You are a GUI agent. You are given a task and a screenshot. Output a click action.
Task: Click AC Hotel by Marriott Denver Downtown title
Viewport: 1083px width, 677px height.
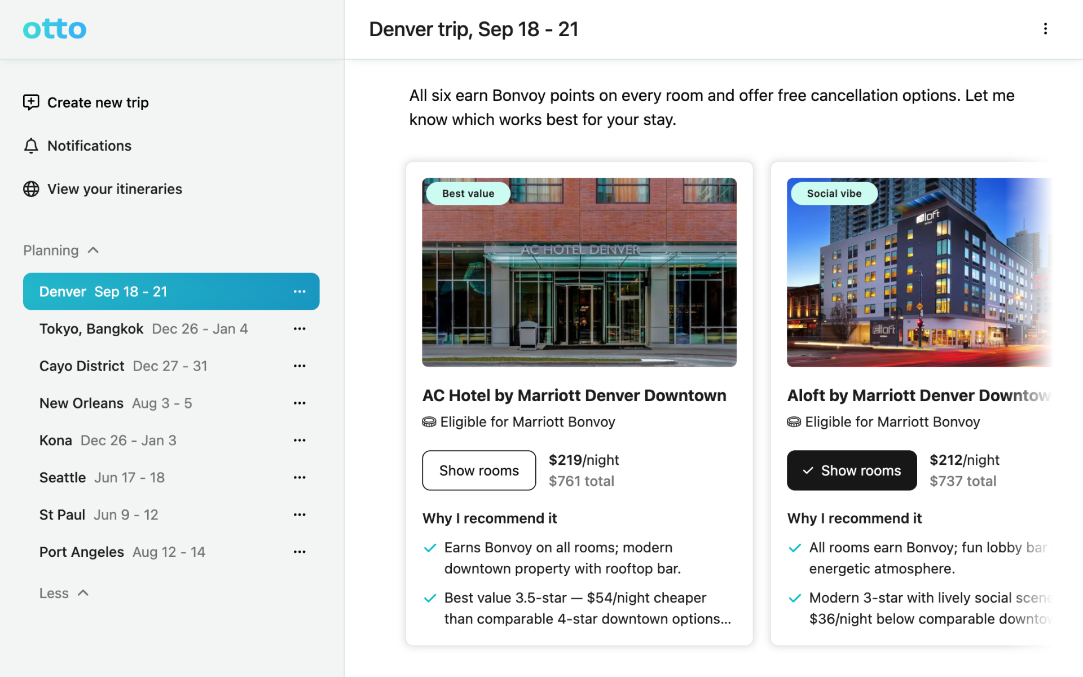coord(574,396)
